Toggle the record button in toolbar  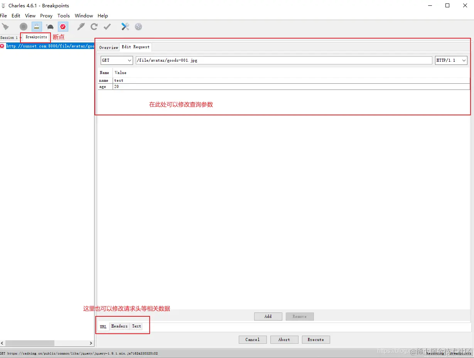pos(24,27)
